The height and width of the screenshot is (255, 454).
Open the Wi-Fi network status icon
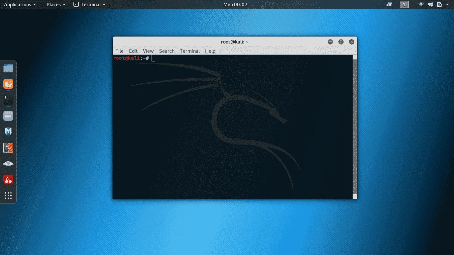point(421,4)
